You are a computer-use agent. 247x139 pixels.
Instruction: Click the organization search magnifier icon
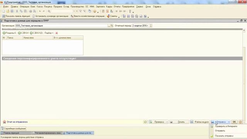pos(112,25)
